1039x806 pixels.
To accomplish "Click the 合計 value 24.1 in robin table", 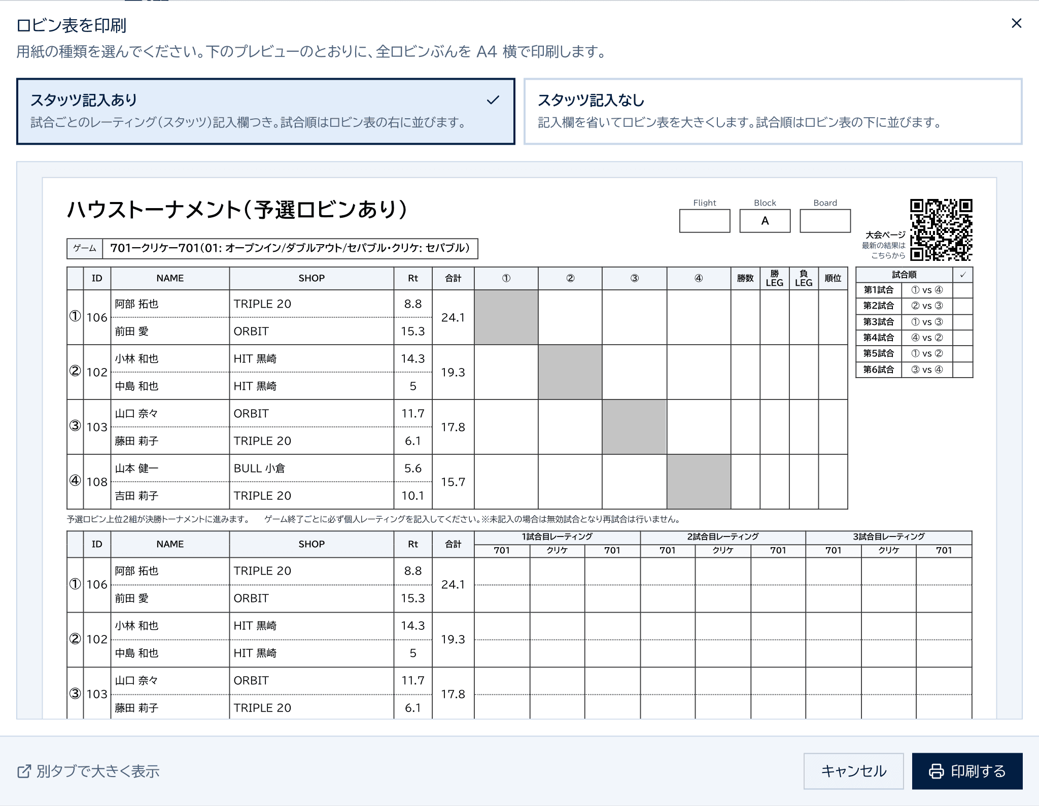I will [453, 318].
